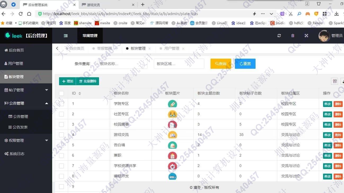This screenshot has height=193, width=344.
Task: Check the checkbox for row 2 社团专区
Action: coord(61,114)
